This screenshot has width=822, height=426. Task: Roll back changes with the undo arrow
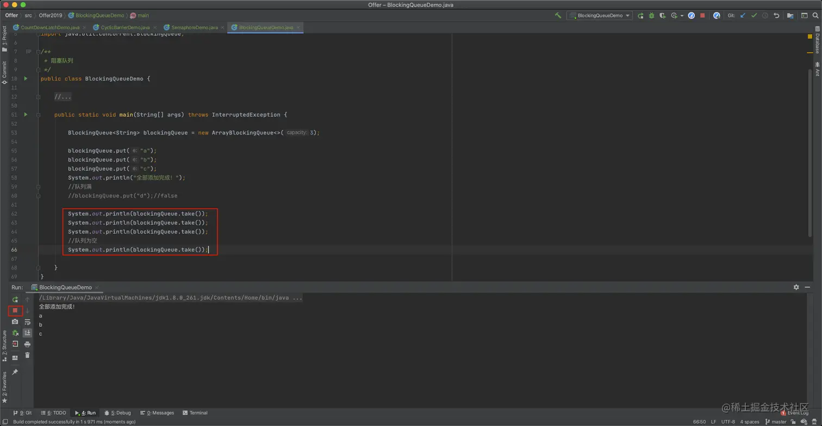(776, 15)
